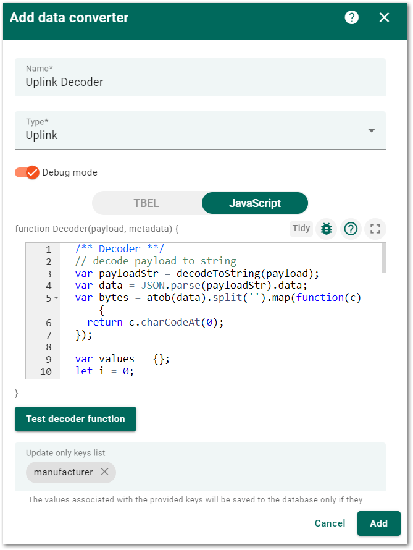Open the help icon in dialog header
The width and height of the screenshot is (413, 550).
click(351, 17)
